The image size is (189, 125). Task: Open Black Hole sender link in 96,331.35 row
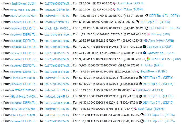[x=24, y=97]
